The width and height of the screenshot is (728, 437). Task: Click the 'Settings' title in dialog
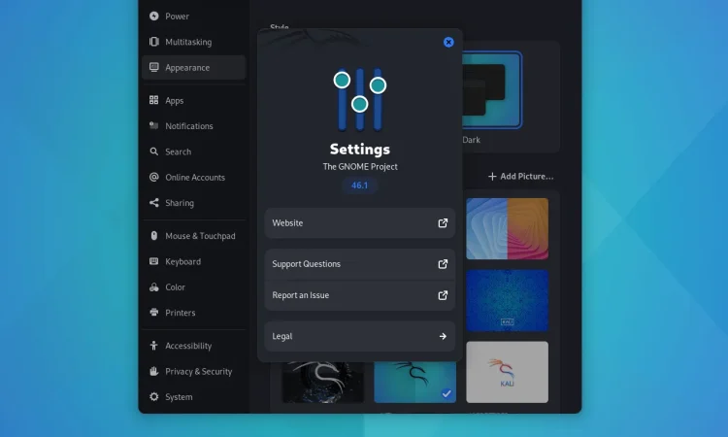click(360, 150)
